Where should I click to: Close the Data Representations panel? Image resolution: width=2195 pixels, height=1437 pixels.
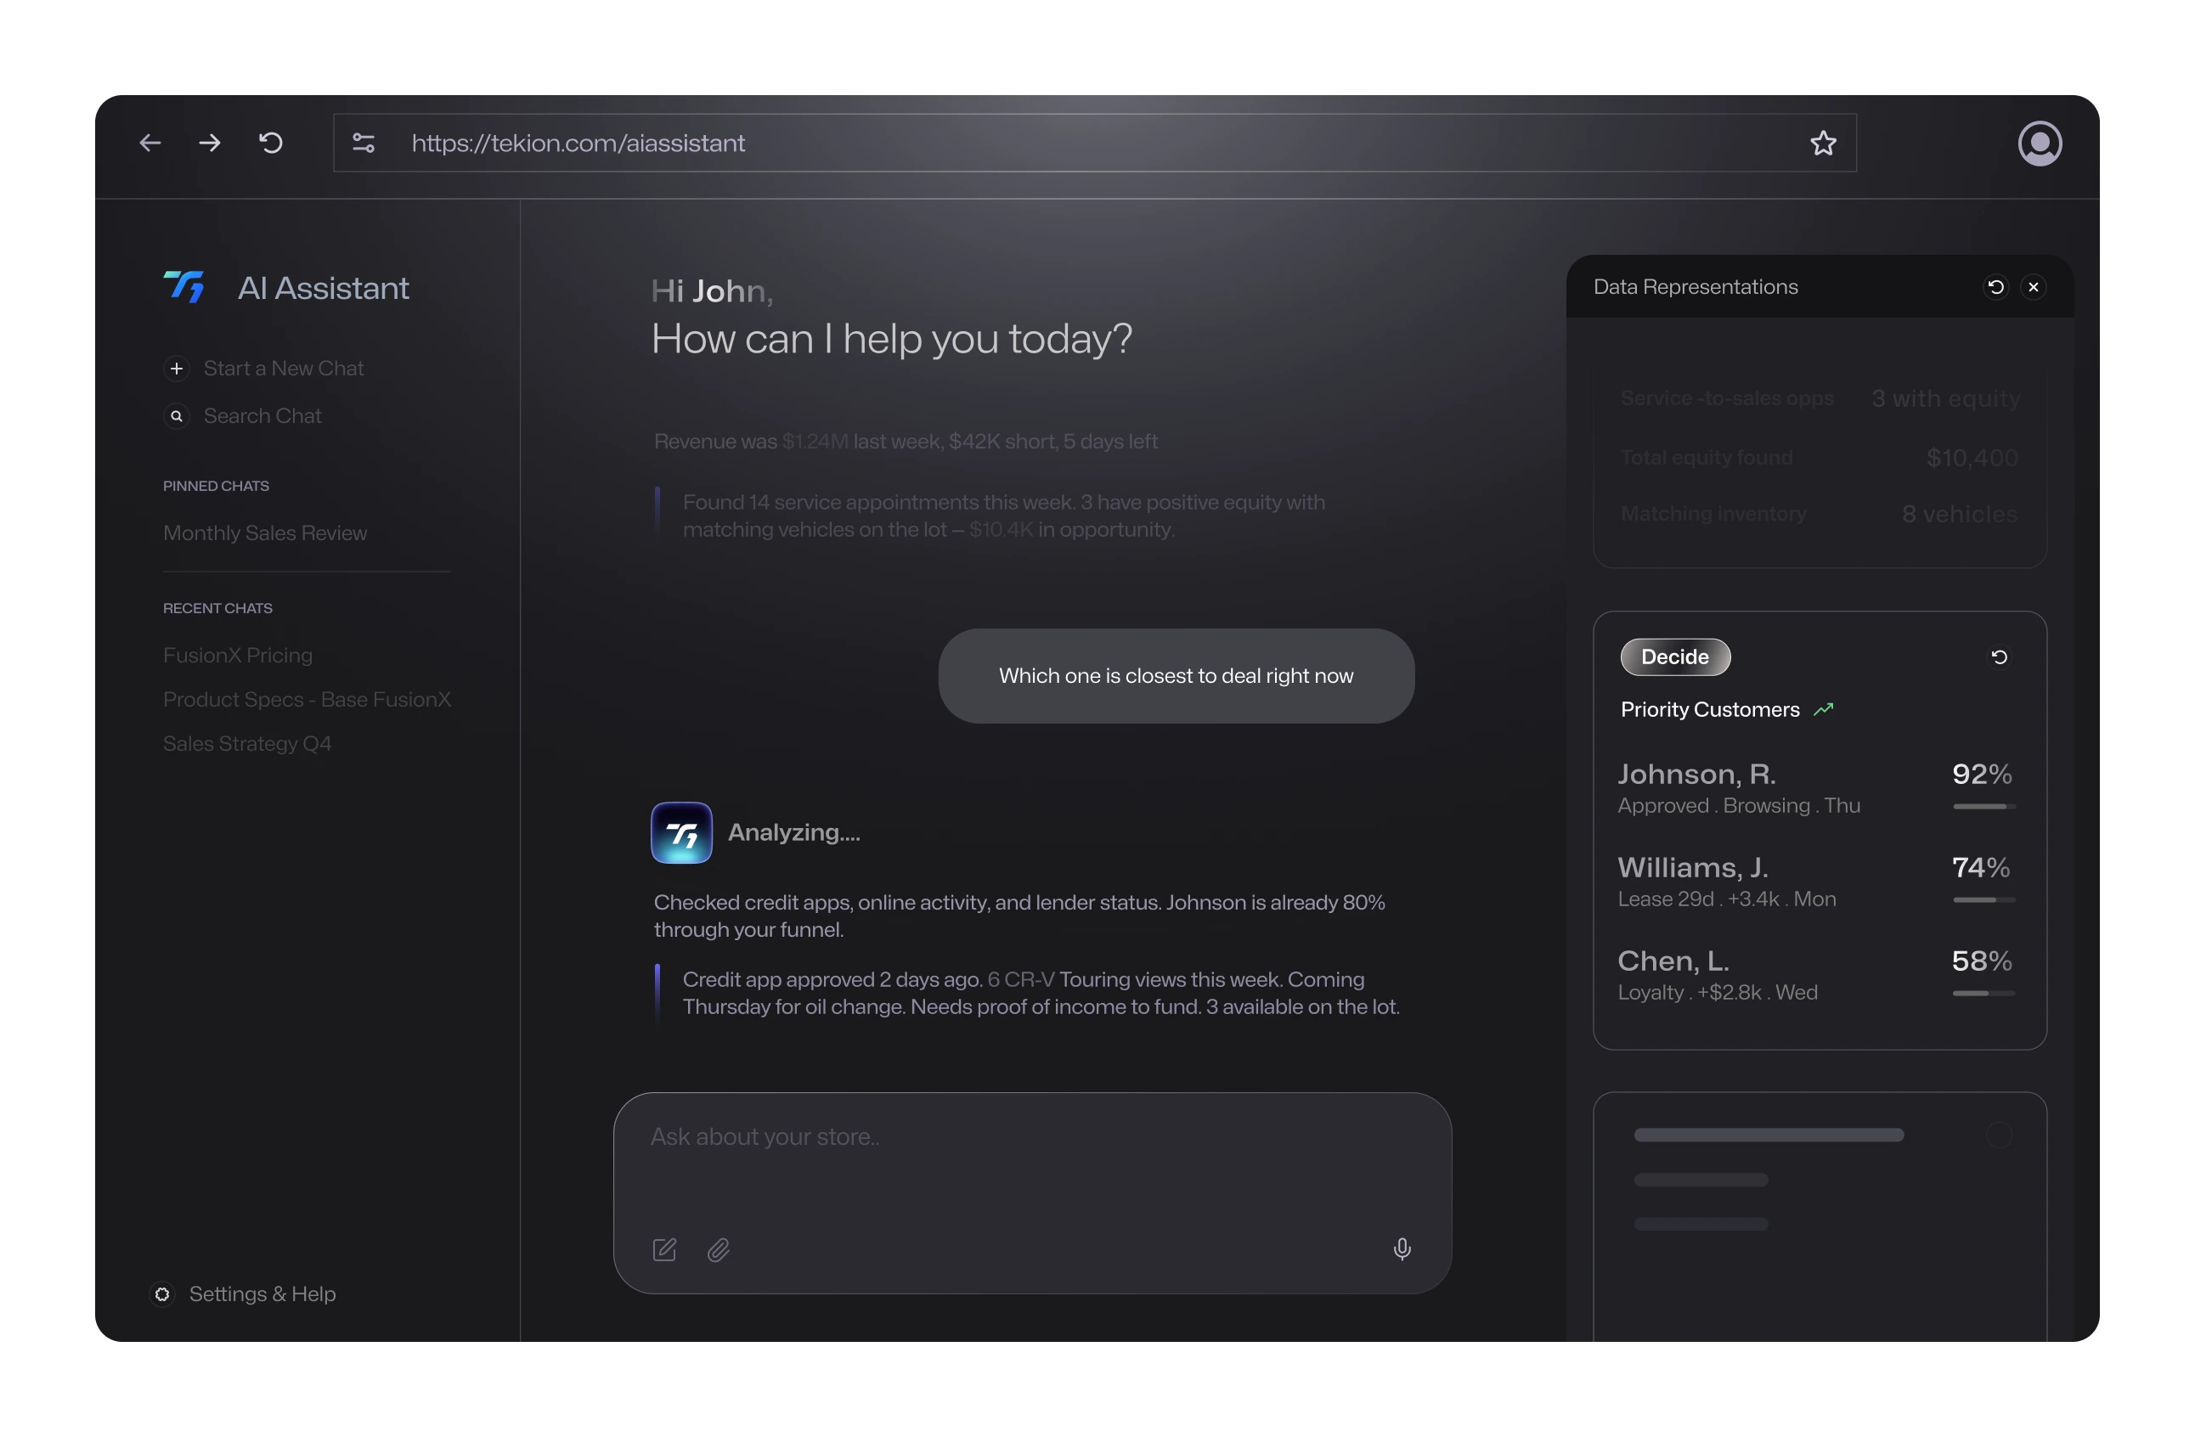coord(2033,287)
